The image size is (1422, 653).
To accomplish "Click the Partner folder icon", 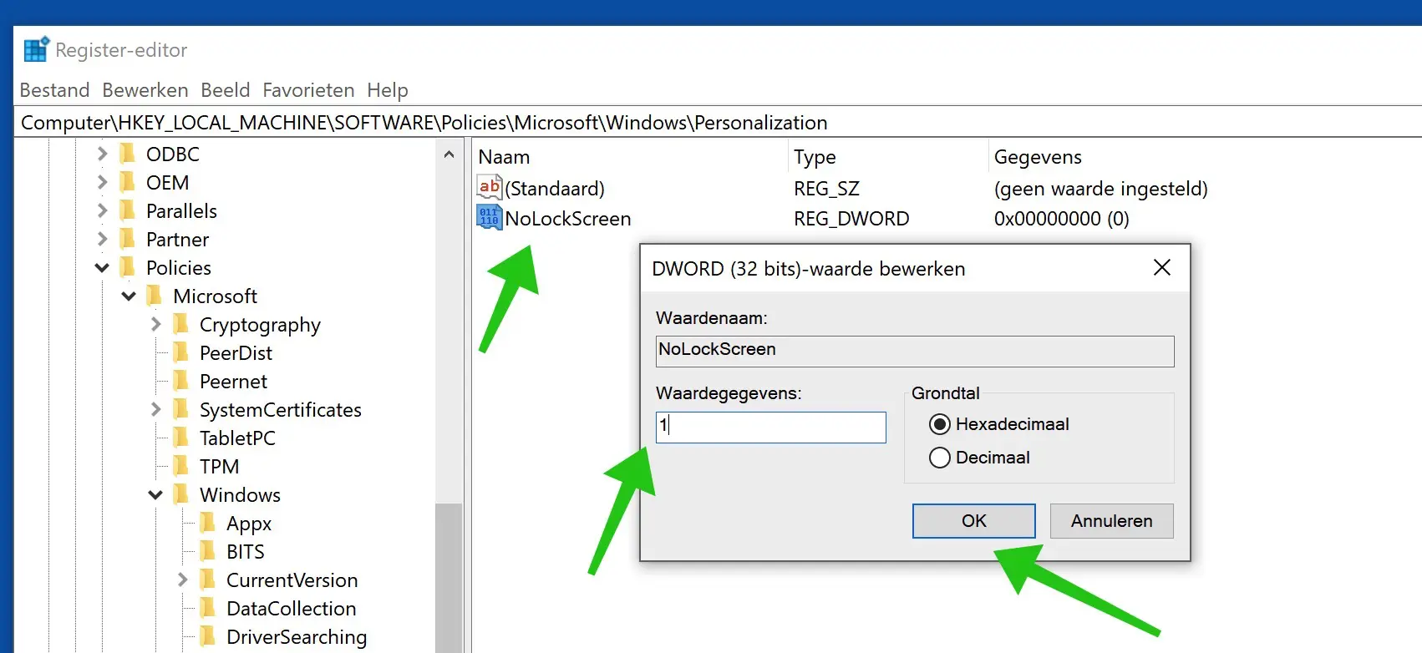I will point(128,239).
